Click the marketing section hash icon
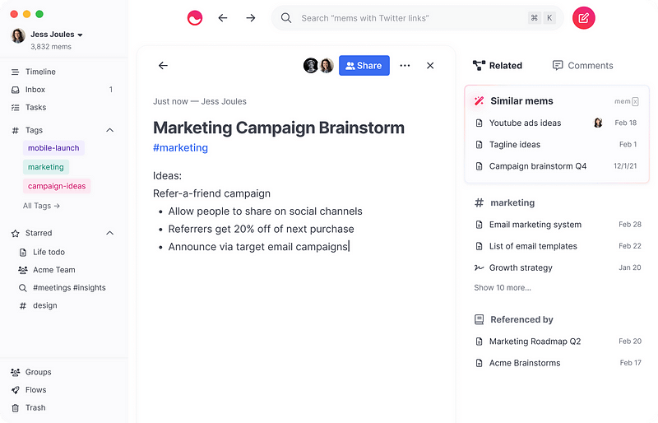This screenshot has height=423, width=658. (479, 203)
